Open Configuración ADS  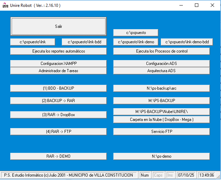162,64
